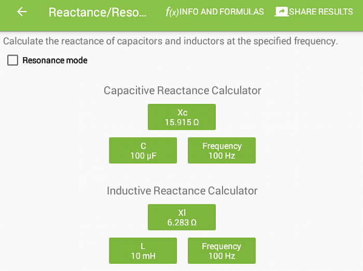363x271 pixels.
Task: Click the Reactance/Reso... title text
Action: (97, 12)
